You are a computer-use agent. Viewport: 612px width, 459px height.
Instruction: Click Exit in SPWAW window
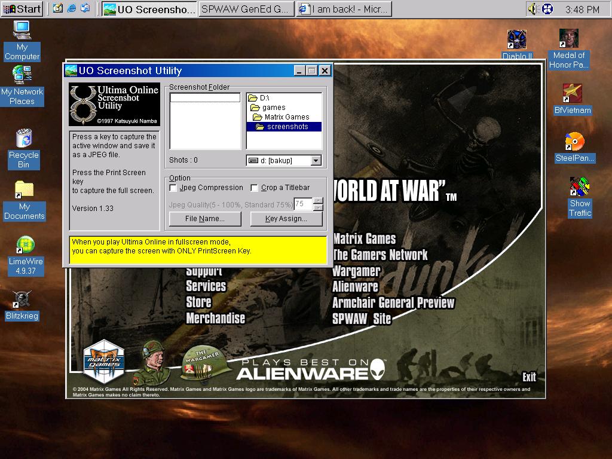point(530,377)
